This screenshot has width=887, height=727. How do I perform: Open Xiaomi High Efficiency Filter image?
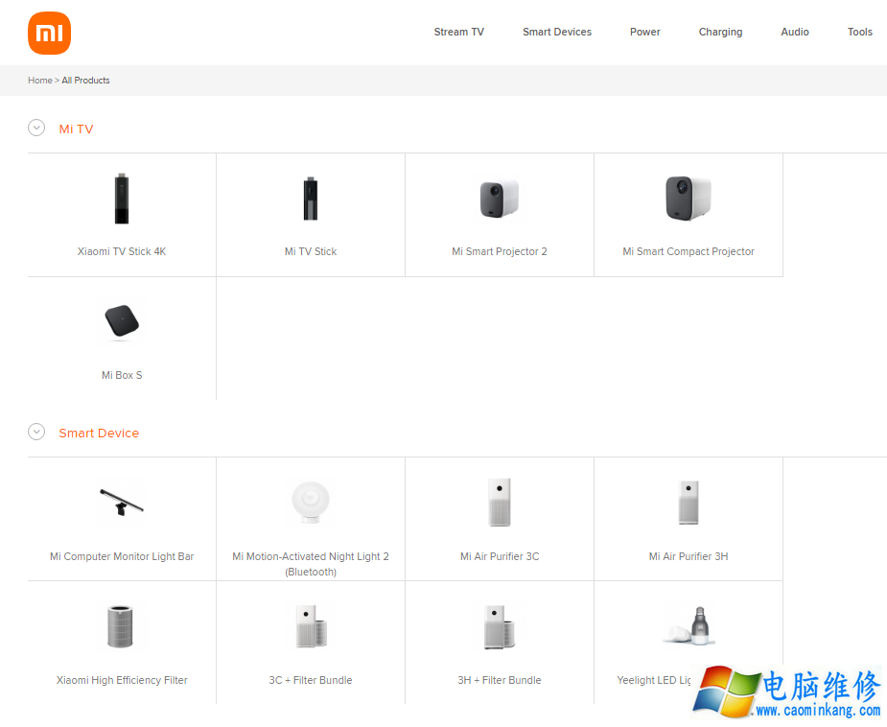click(122, 627)
